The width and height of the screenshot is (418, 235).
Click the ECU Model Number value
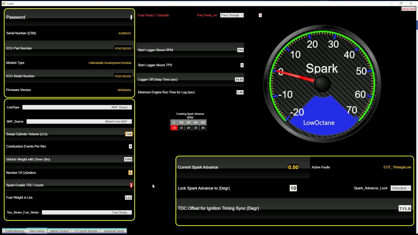click(123, 76)
